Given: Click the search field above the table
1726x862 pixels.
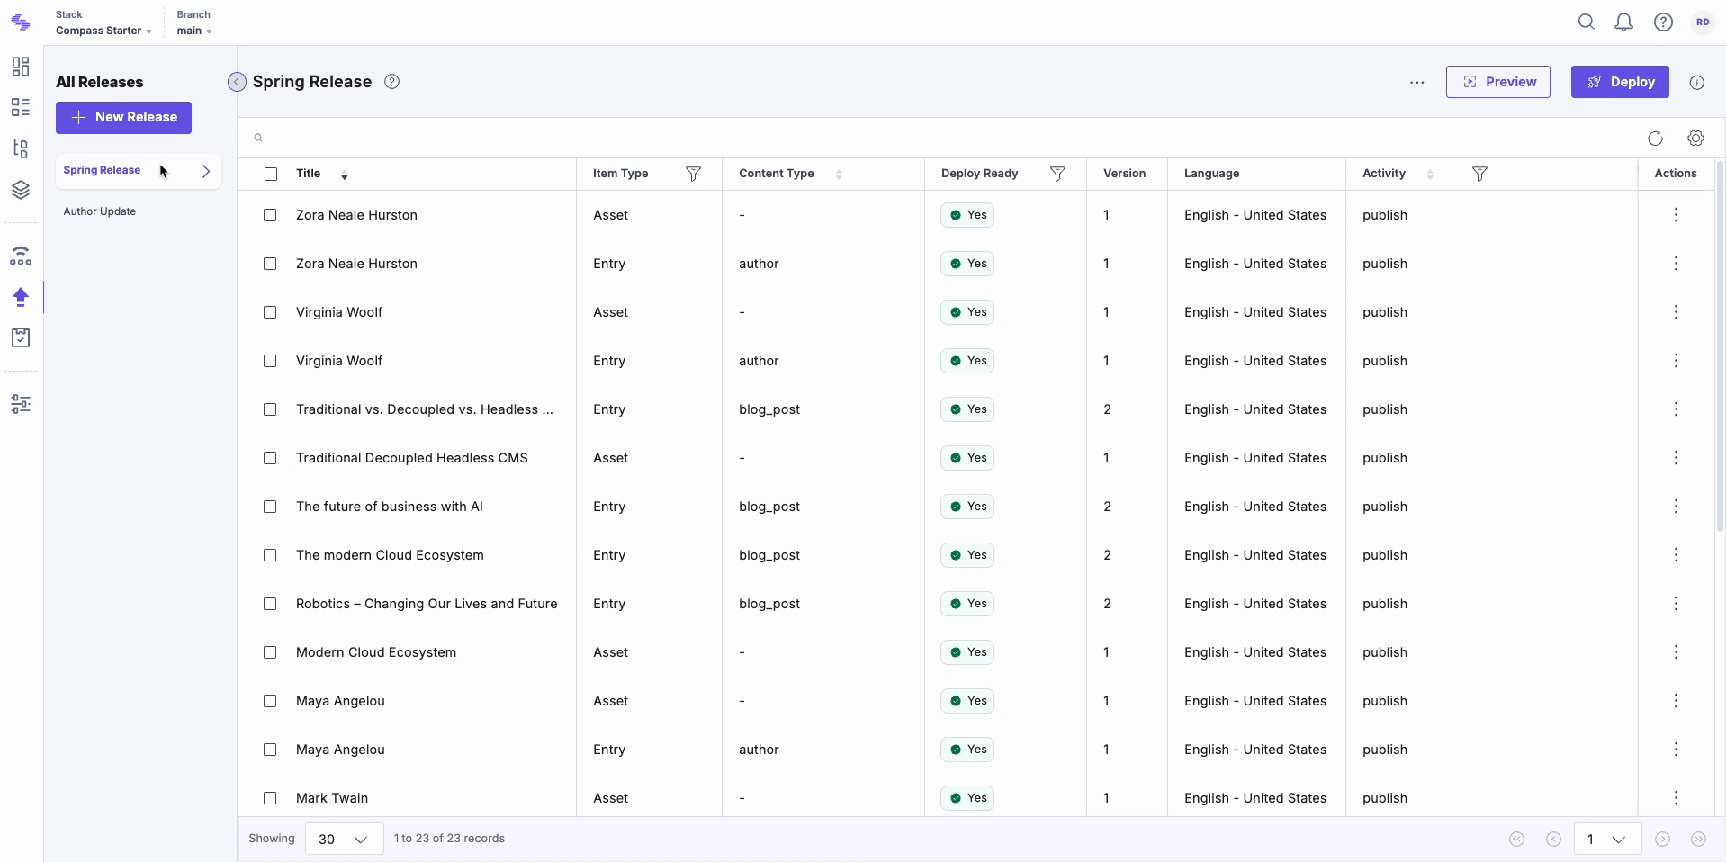Looking at the screenshot, I should click(936, 138).
